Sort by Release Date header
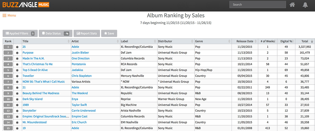The image size is (315, 131). 245,41
